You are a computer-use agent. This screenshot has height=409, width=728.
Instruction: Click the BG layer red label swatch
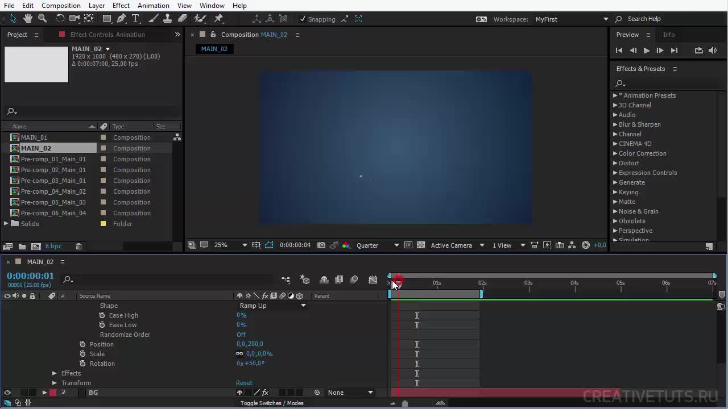tap(53, 393)
